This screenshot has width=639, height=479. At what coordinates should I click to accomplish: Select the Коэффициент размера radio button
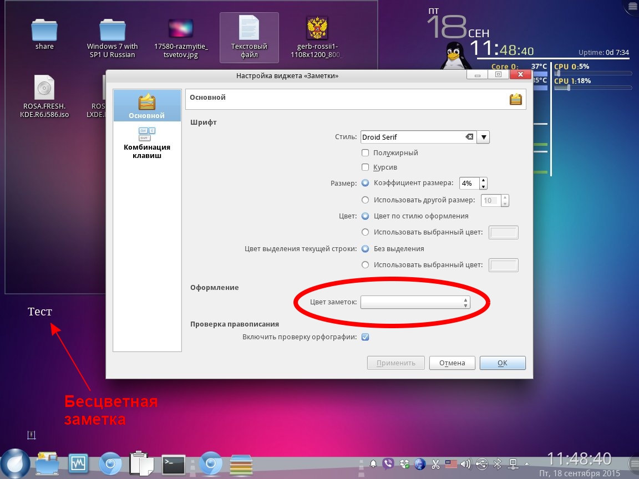tap(365, 183)
